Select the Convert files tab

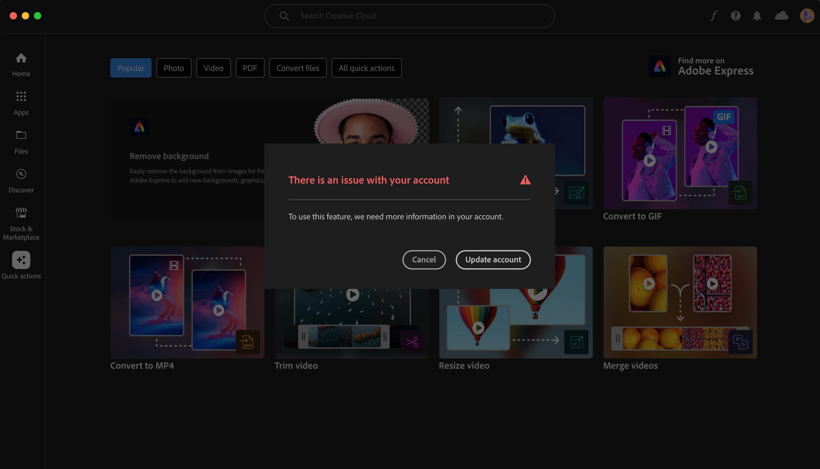[x=298, y=68]
